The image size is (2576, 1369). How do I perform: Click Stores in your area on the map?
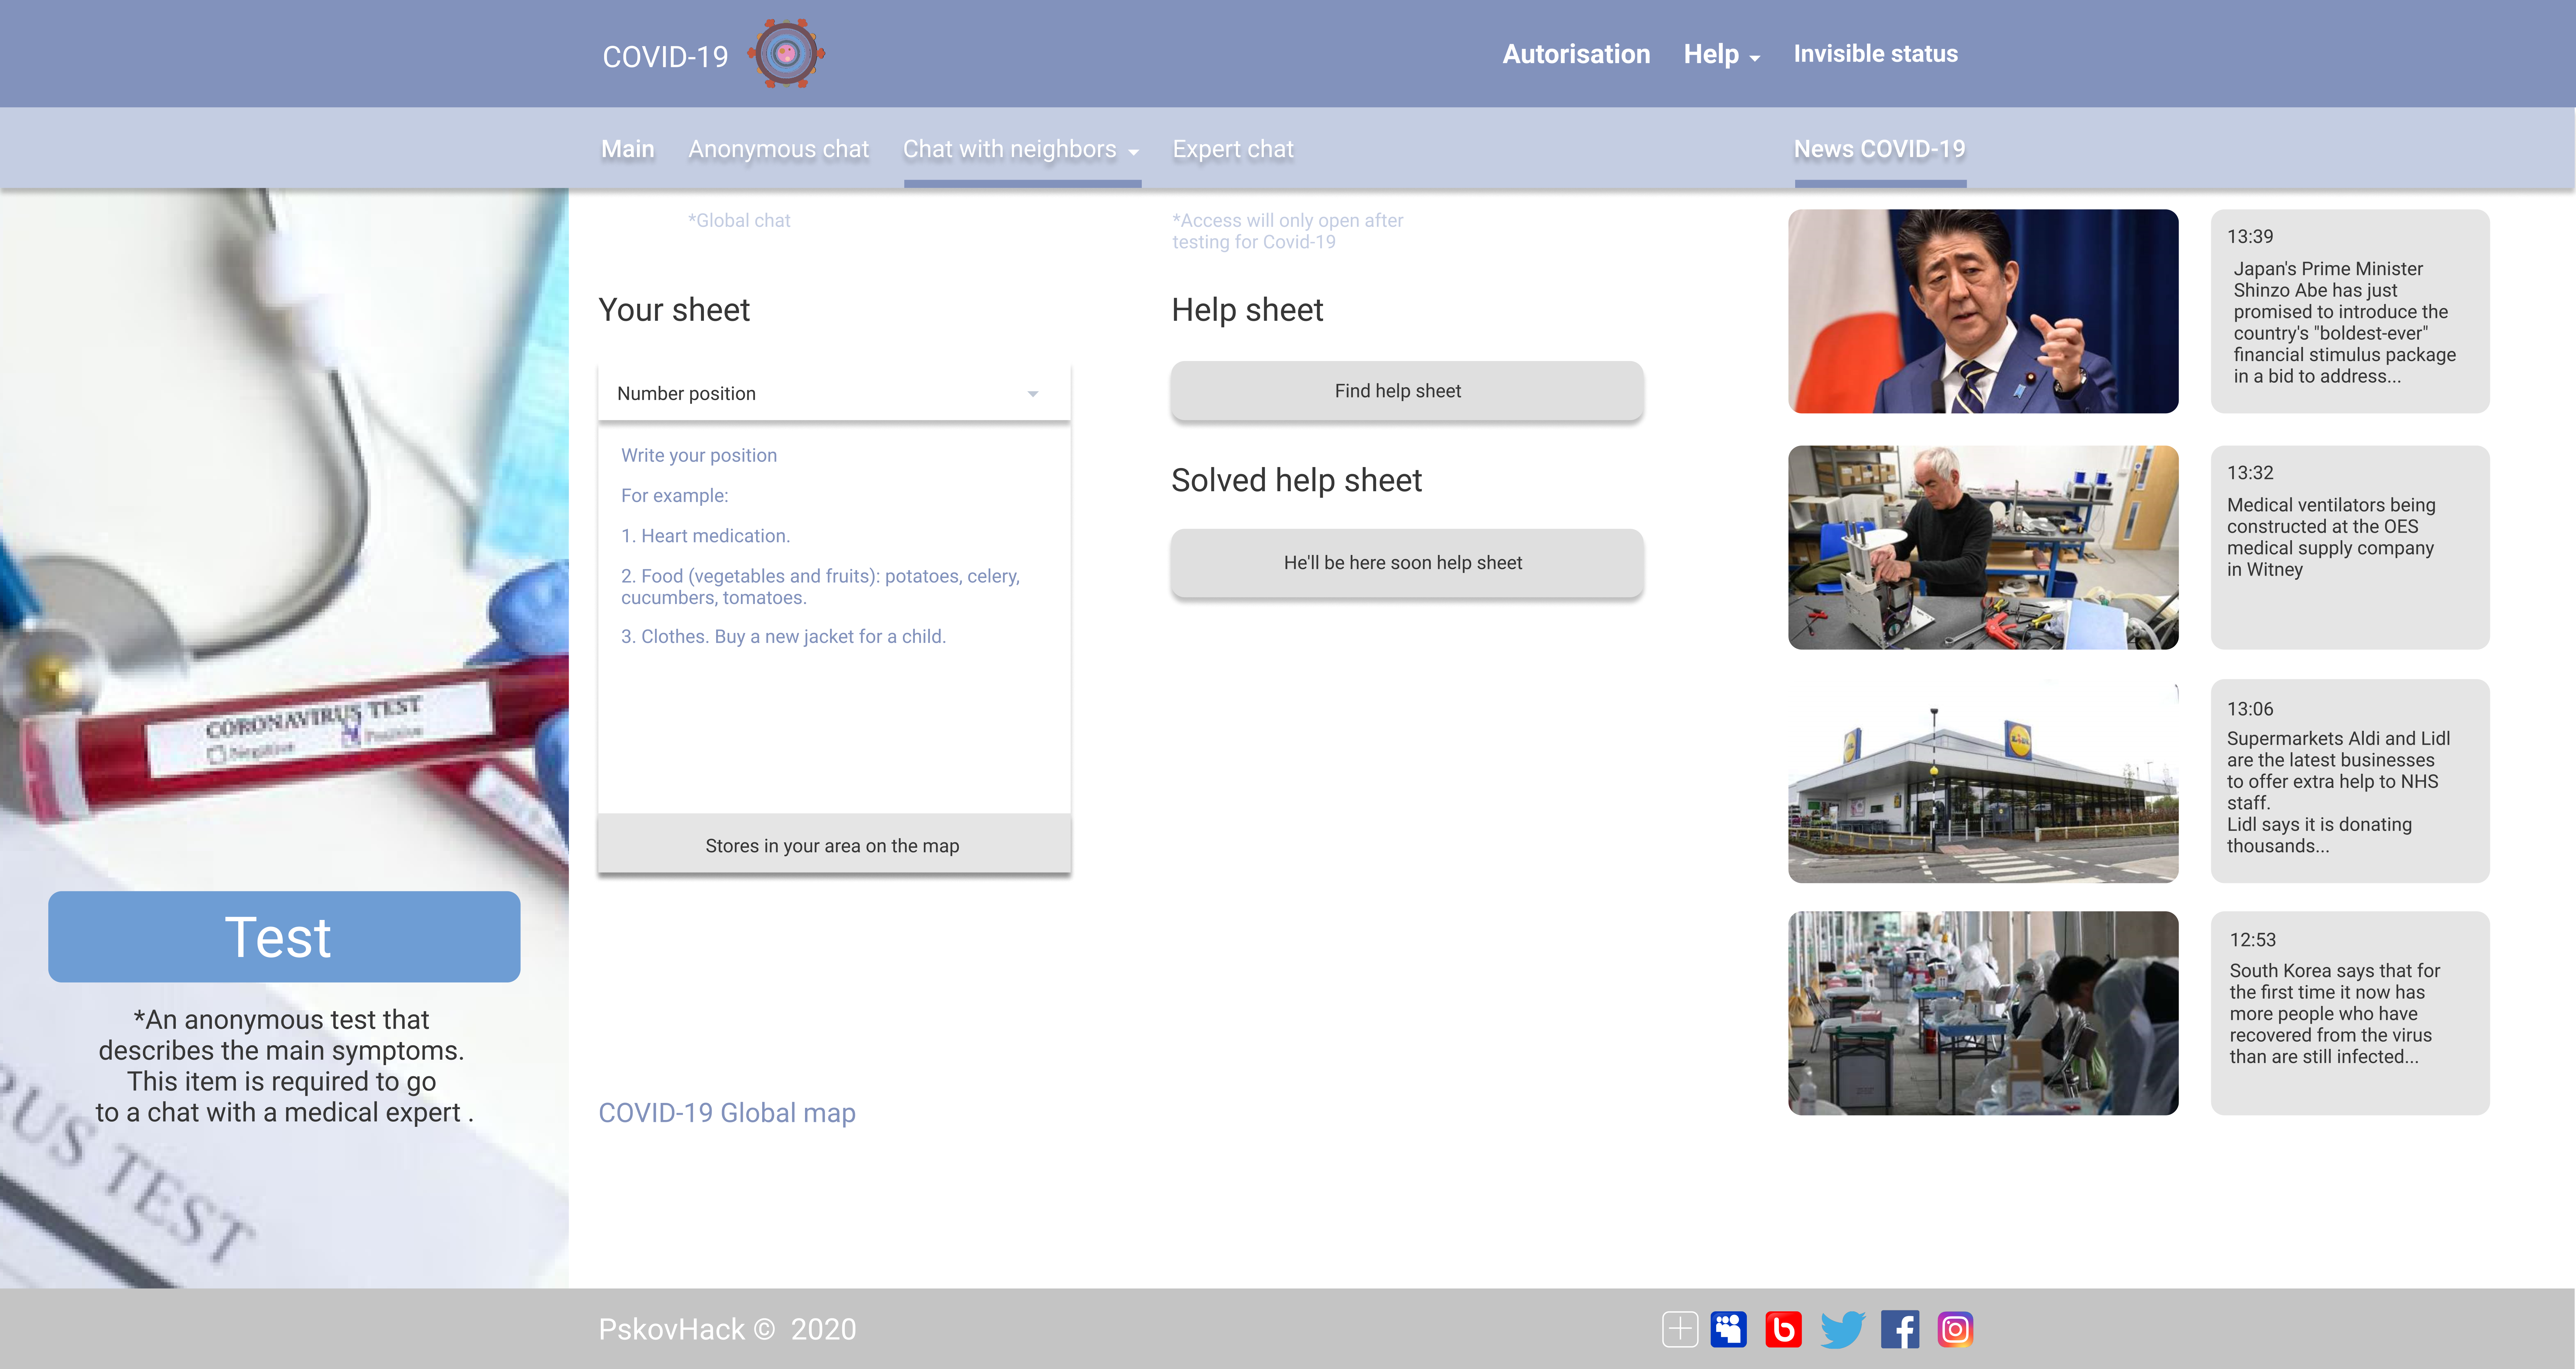point(833,846)
